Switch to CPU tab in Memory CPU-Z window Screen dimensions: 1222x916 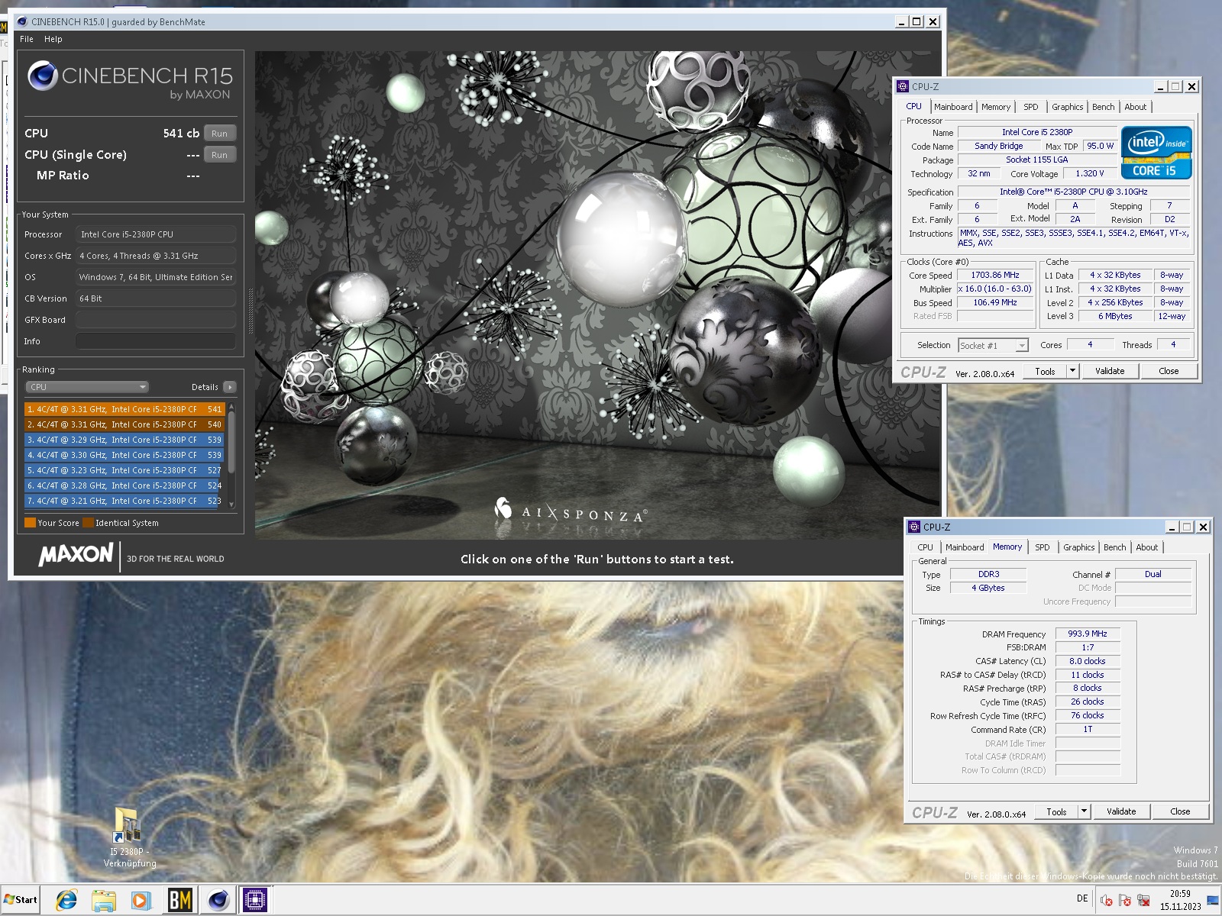click(x=926, y=547)
